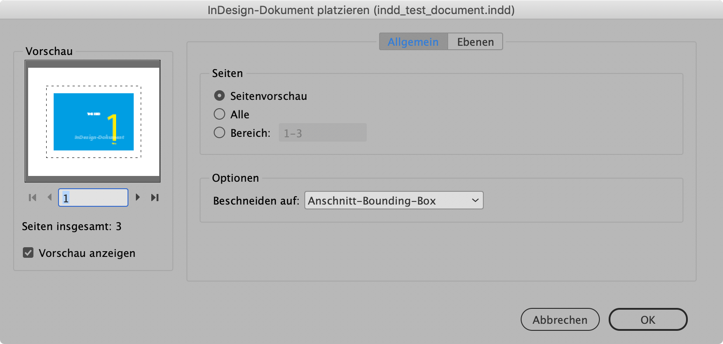Image resolution: width=723 pixels, height=344 pixels.
Task: Click the page number input field
Action: [x=93, y=198]
